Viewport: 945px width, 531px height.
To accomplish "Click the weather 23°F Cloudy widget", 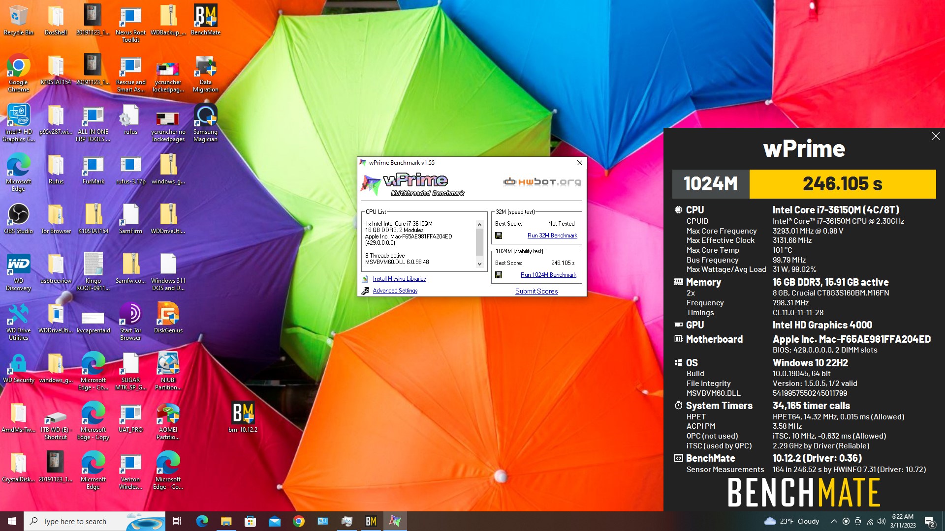I will click(x=792, y=521).
